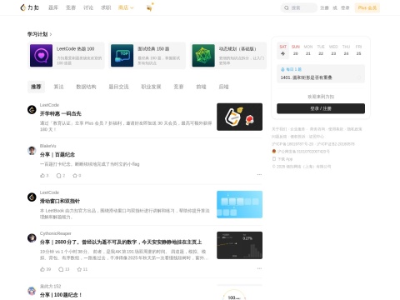Screen dimensions: 400x300
Task: Focus the 搜索 search input field
Action: tap(299, 7)
